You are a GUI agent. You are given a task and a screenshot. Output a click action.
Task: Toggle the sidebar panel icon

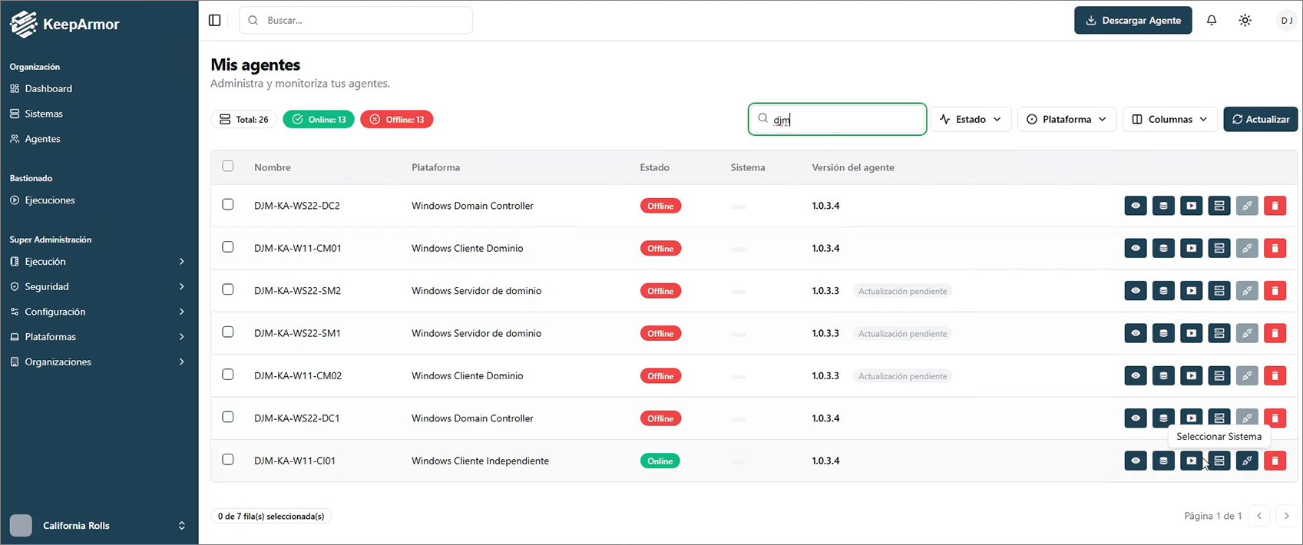pyautogui.click(x=215, y=21)
